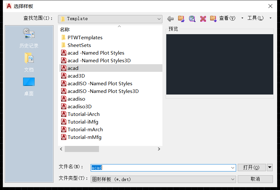Expand the file type (*.dwt) dropdown
Image resolution: width=280 pixels, height=190 pixels.
pos(233,179)
